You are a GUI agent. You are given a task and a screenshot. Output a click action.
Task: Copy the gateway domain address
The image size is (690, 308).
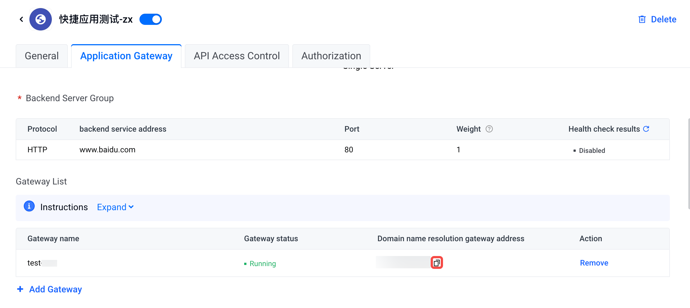click(437, 263)
